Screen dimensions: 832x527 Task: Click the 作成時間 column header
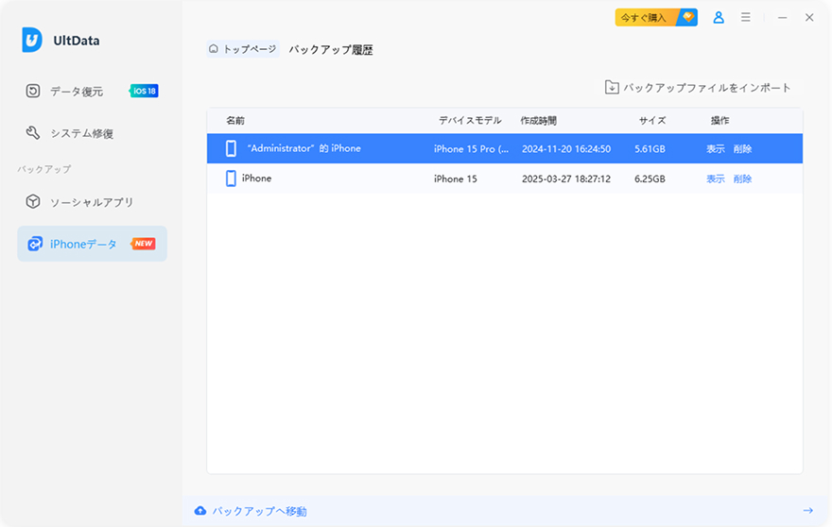[539, 120]
